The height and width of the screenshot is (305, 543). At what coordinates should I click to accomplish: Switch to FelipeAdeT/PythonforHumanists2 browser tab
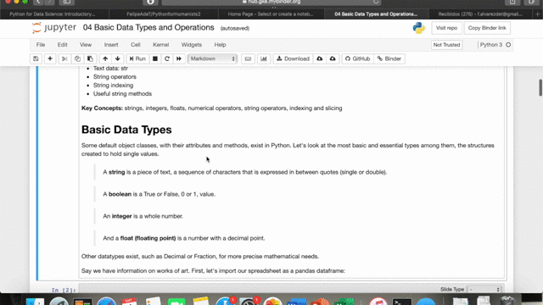[x=164, y=14]
